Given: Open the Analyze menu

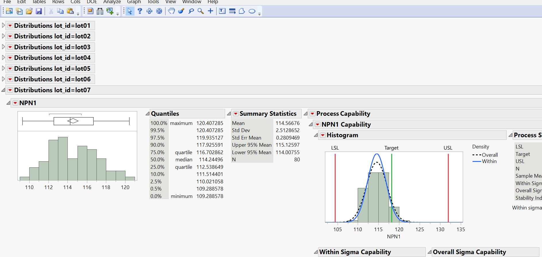Looking at the screenshot, I should tap(112, 2).
